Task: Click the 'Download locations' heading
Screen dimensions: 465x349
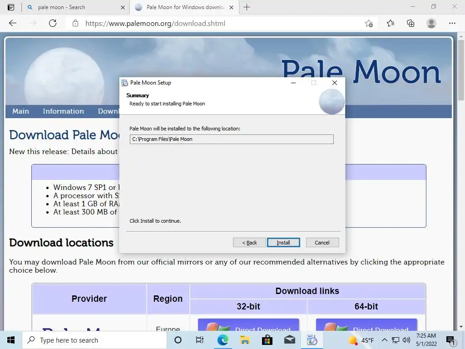Action: pos(61,243)
